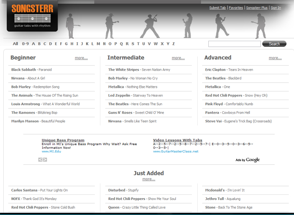Show more Beginner tabs

pos(81,58)
